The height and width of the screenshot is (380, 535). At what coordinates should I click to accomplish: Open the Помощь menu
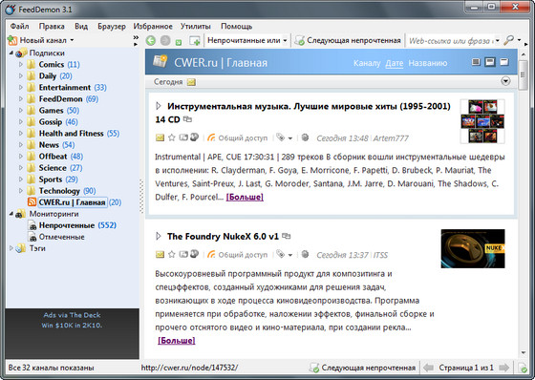(x=237, y=27)
